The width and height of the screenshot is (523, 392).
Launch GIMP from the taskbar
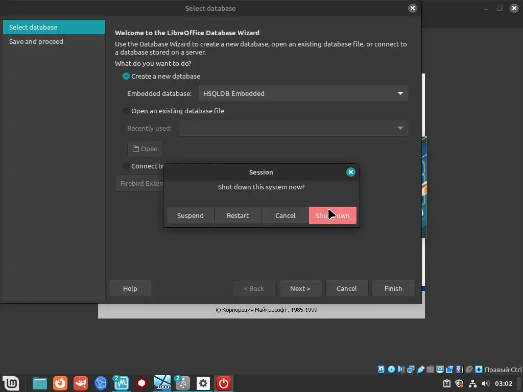[81, 383]
